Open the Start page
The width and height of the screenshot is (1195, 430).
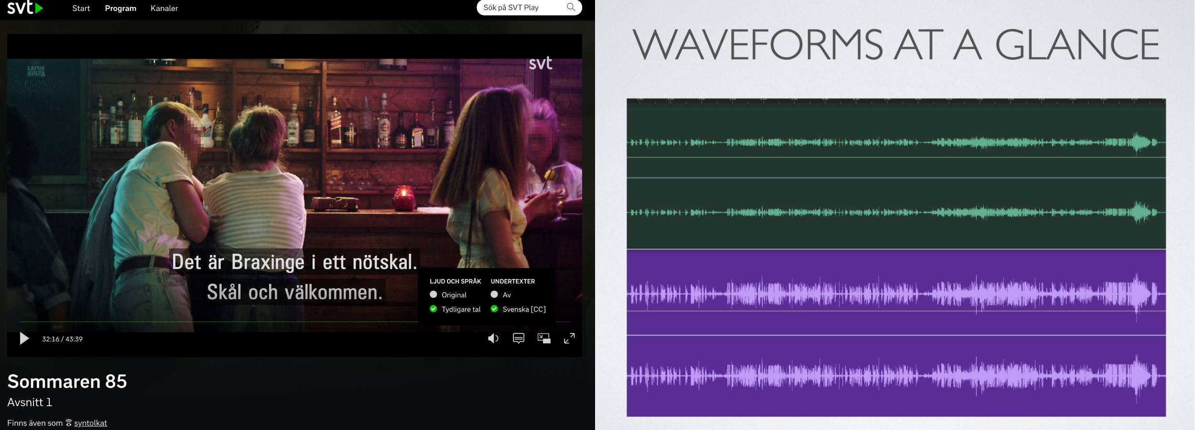click(x=81, y=8)
